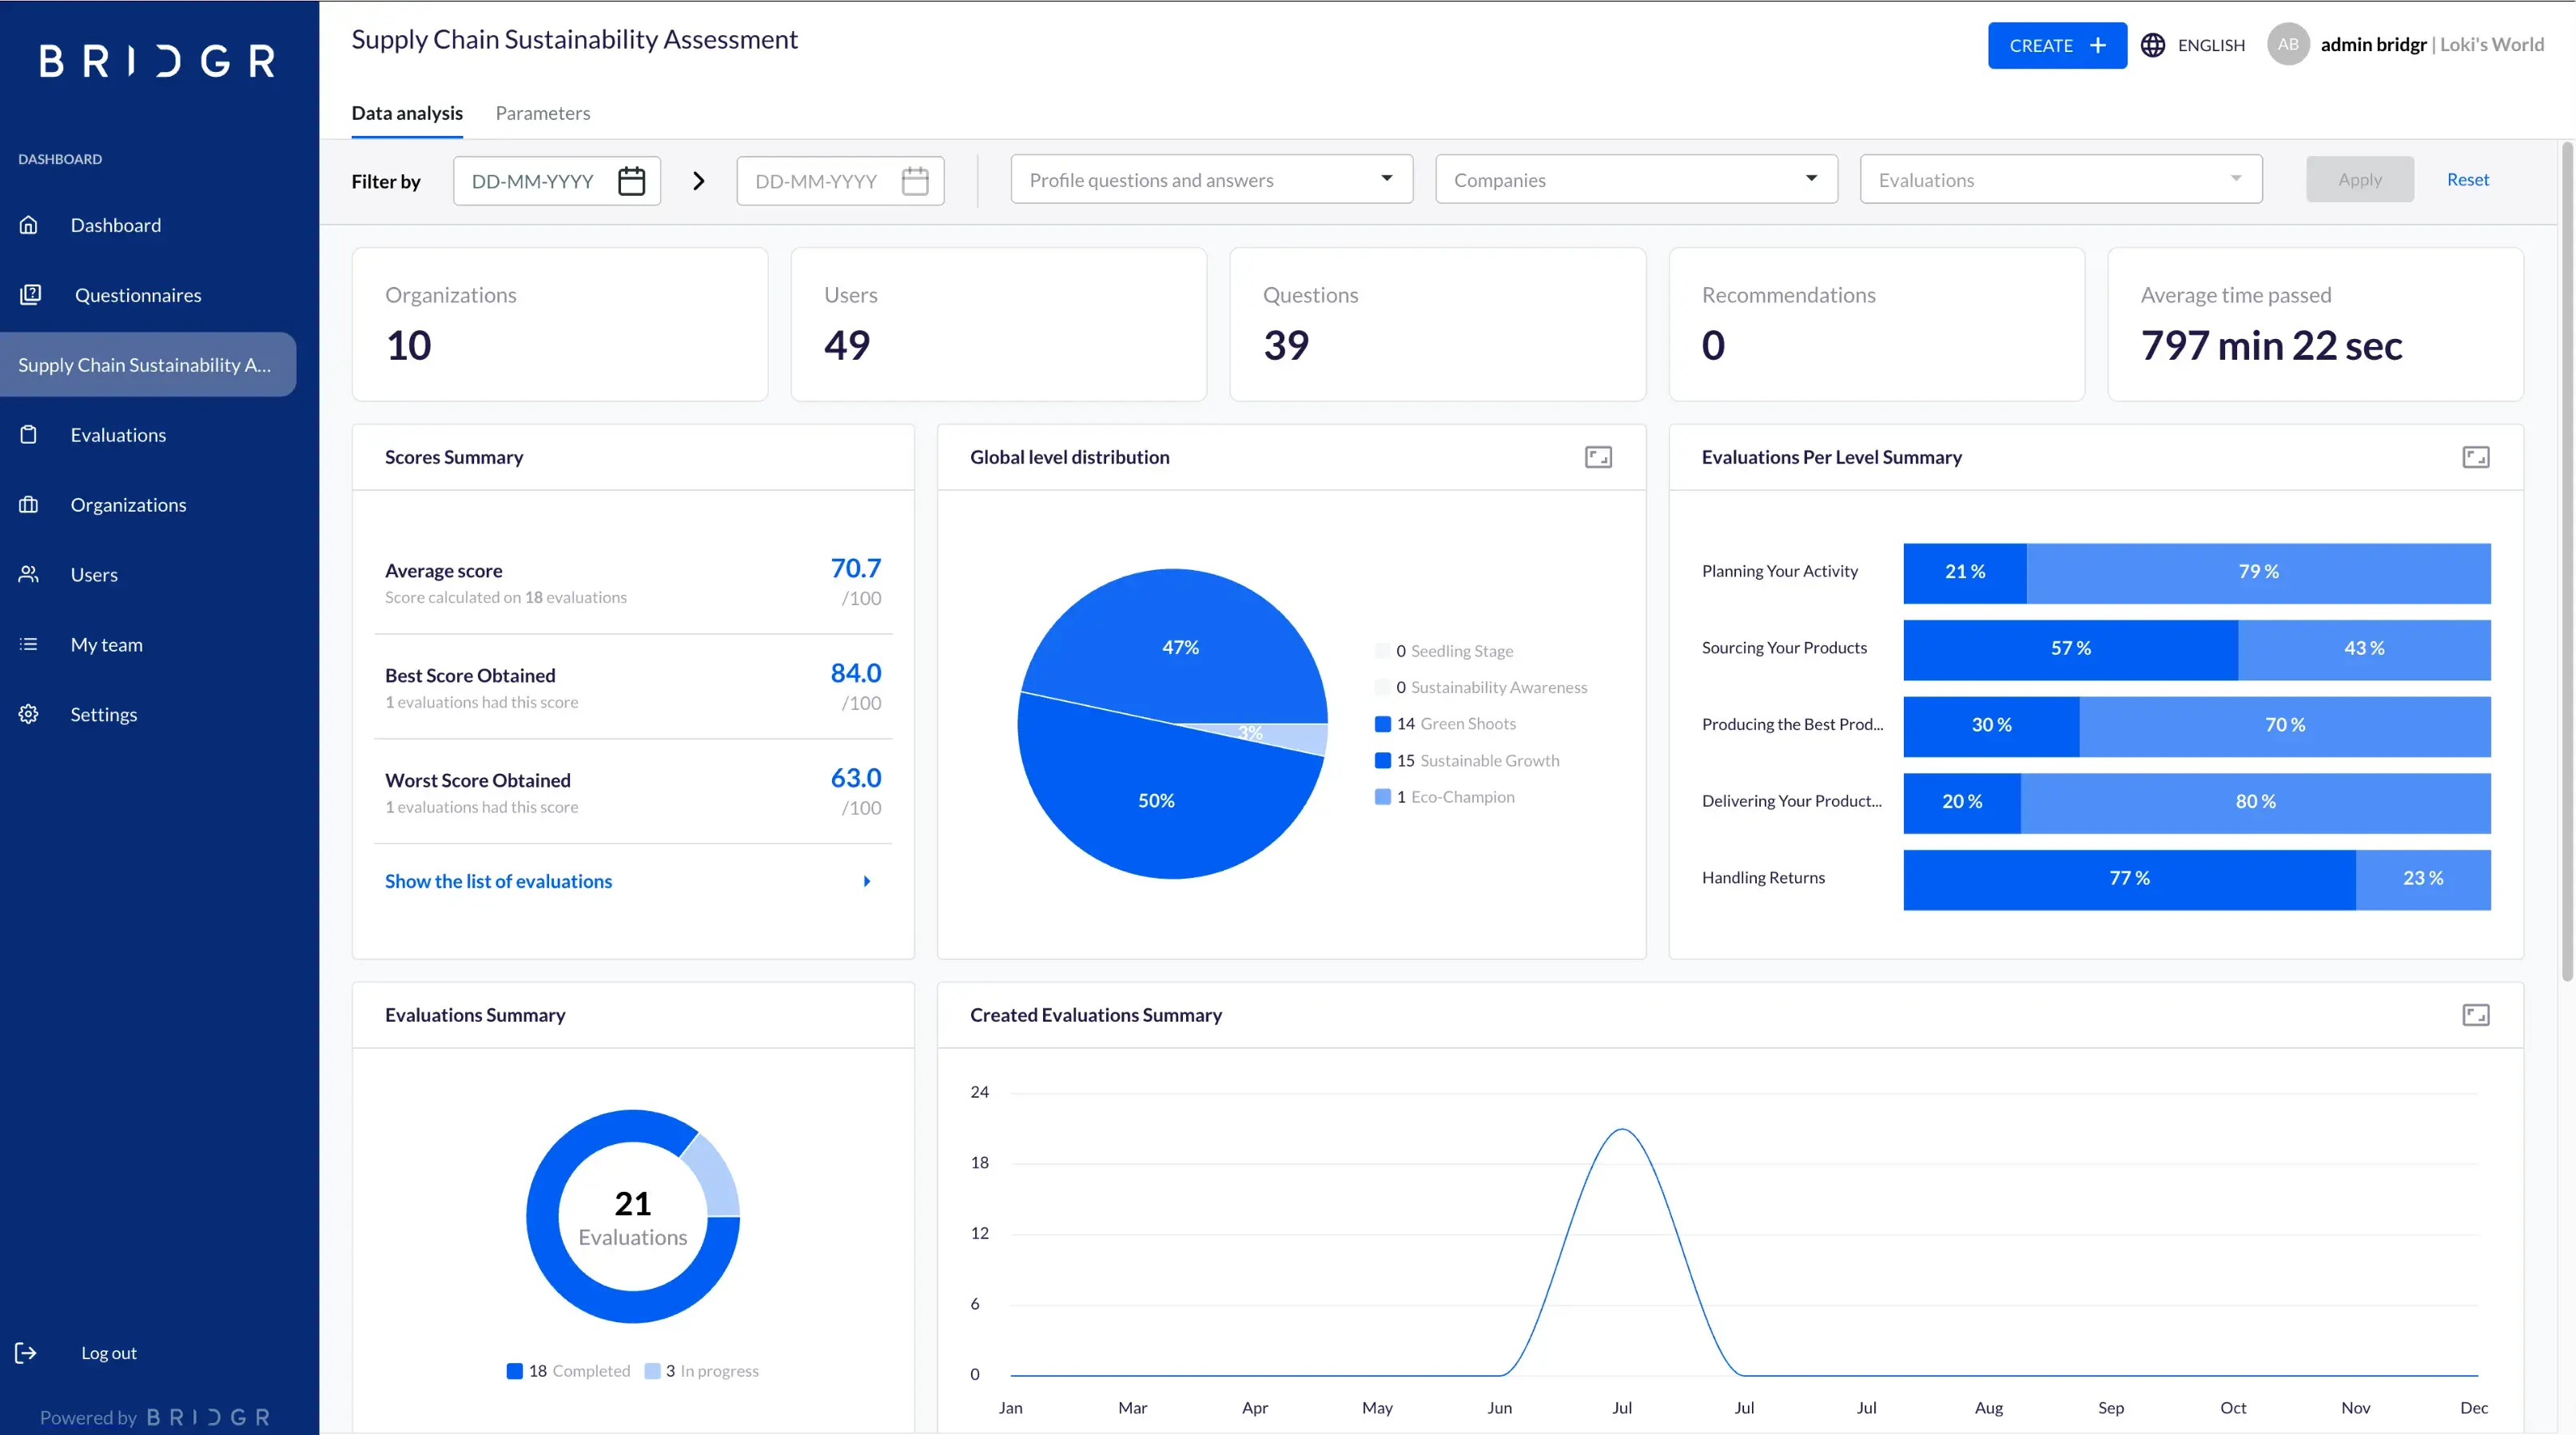
Task: Click the arrow between date fields
Action: click(x=699, y=181)
